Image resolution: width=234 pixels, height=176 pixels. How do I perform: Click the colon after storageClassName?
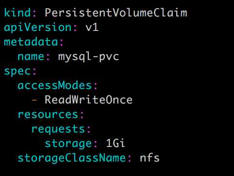coord(130,159)
